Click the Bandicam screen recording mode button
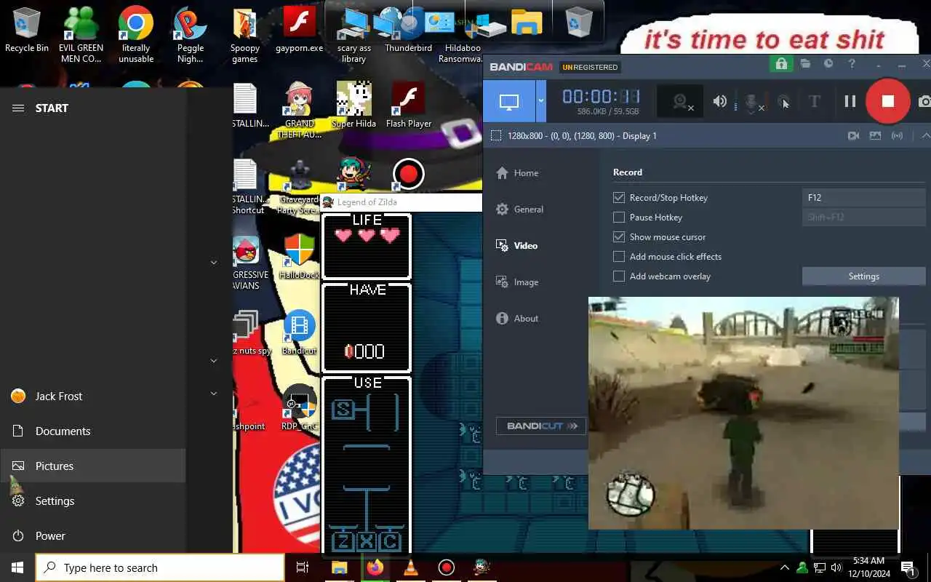The height and width of the screenshot is (582, 931). [x=509, y=101]
